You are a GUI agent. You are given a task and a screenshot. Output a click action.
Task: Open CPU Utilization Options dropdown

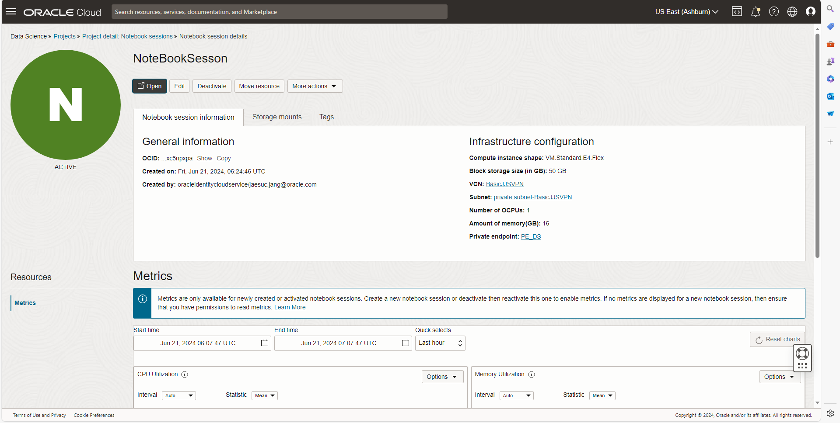(x=442, y=377)
